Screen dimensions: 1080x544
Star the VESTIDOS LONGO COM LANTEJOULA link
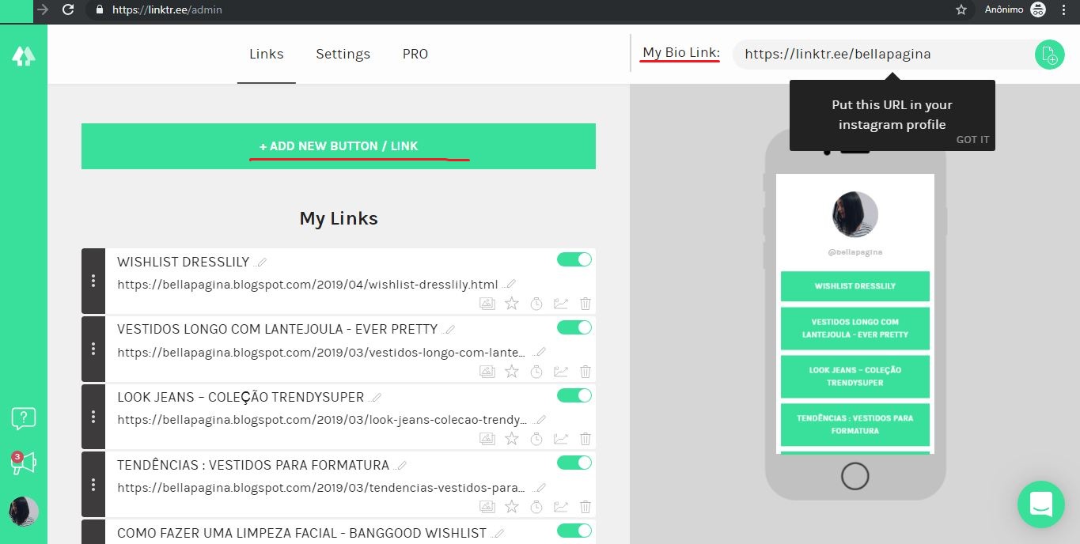coord(512,371)
